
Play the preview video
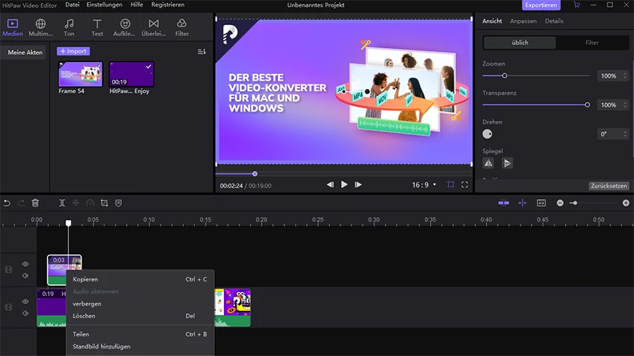tap(344, 184)
